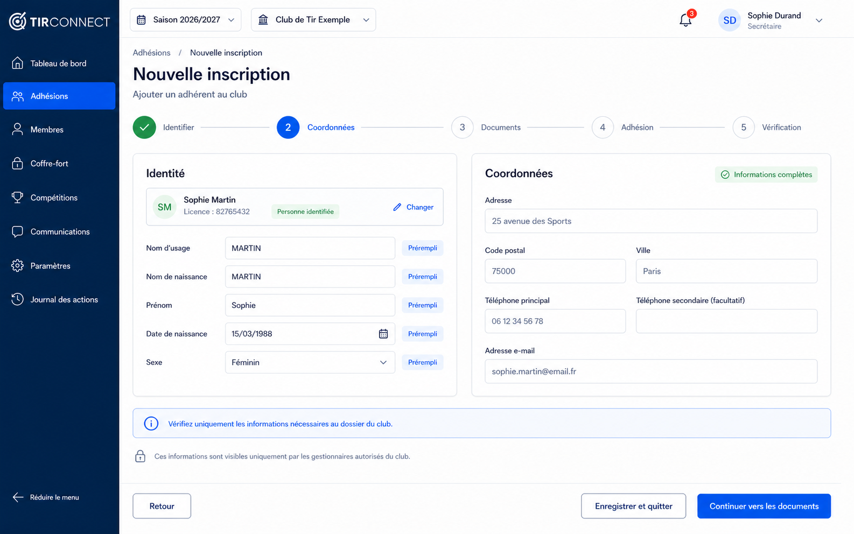Click the info icon in the blue banner
This screenshot has width=854, height=534.
tap(151, 424)
